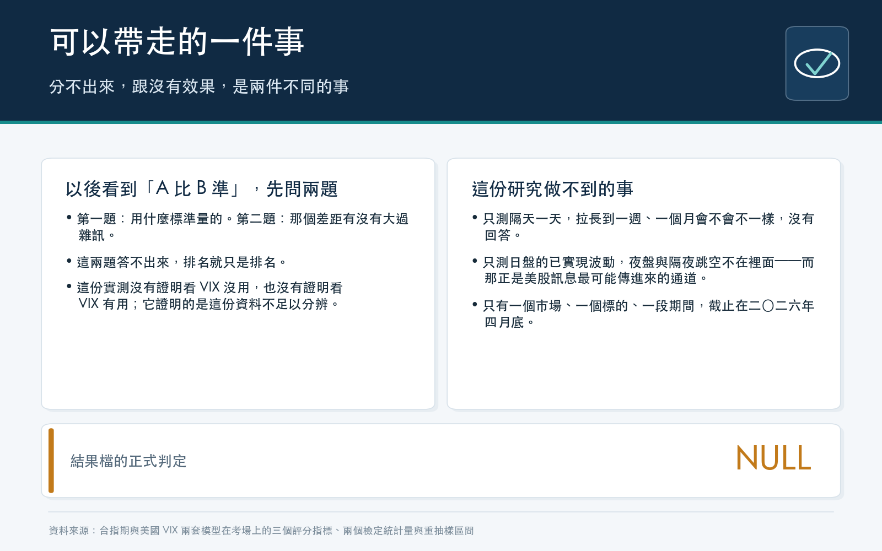Image resolution: width=882 pixels, height=551 pixels.
Task: Click the bullet starting with 第一題：用什麼標準量的
Action: coord(237,227)
